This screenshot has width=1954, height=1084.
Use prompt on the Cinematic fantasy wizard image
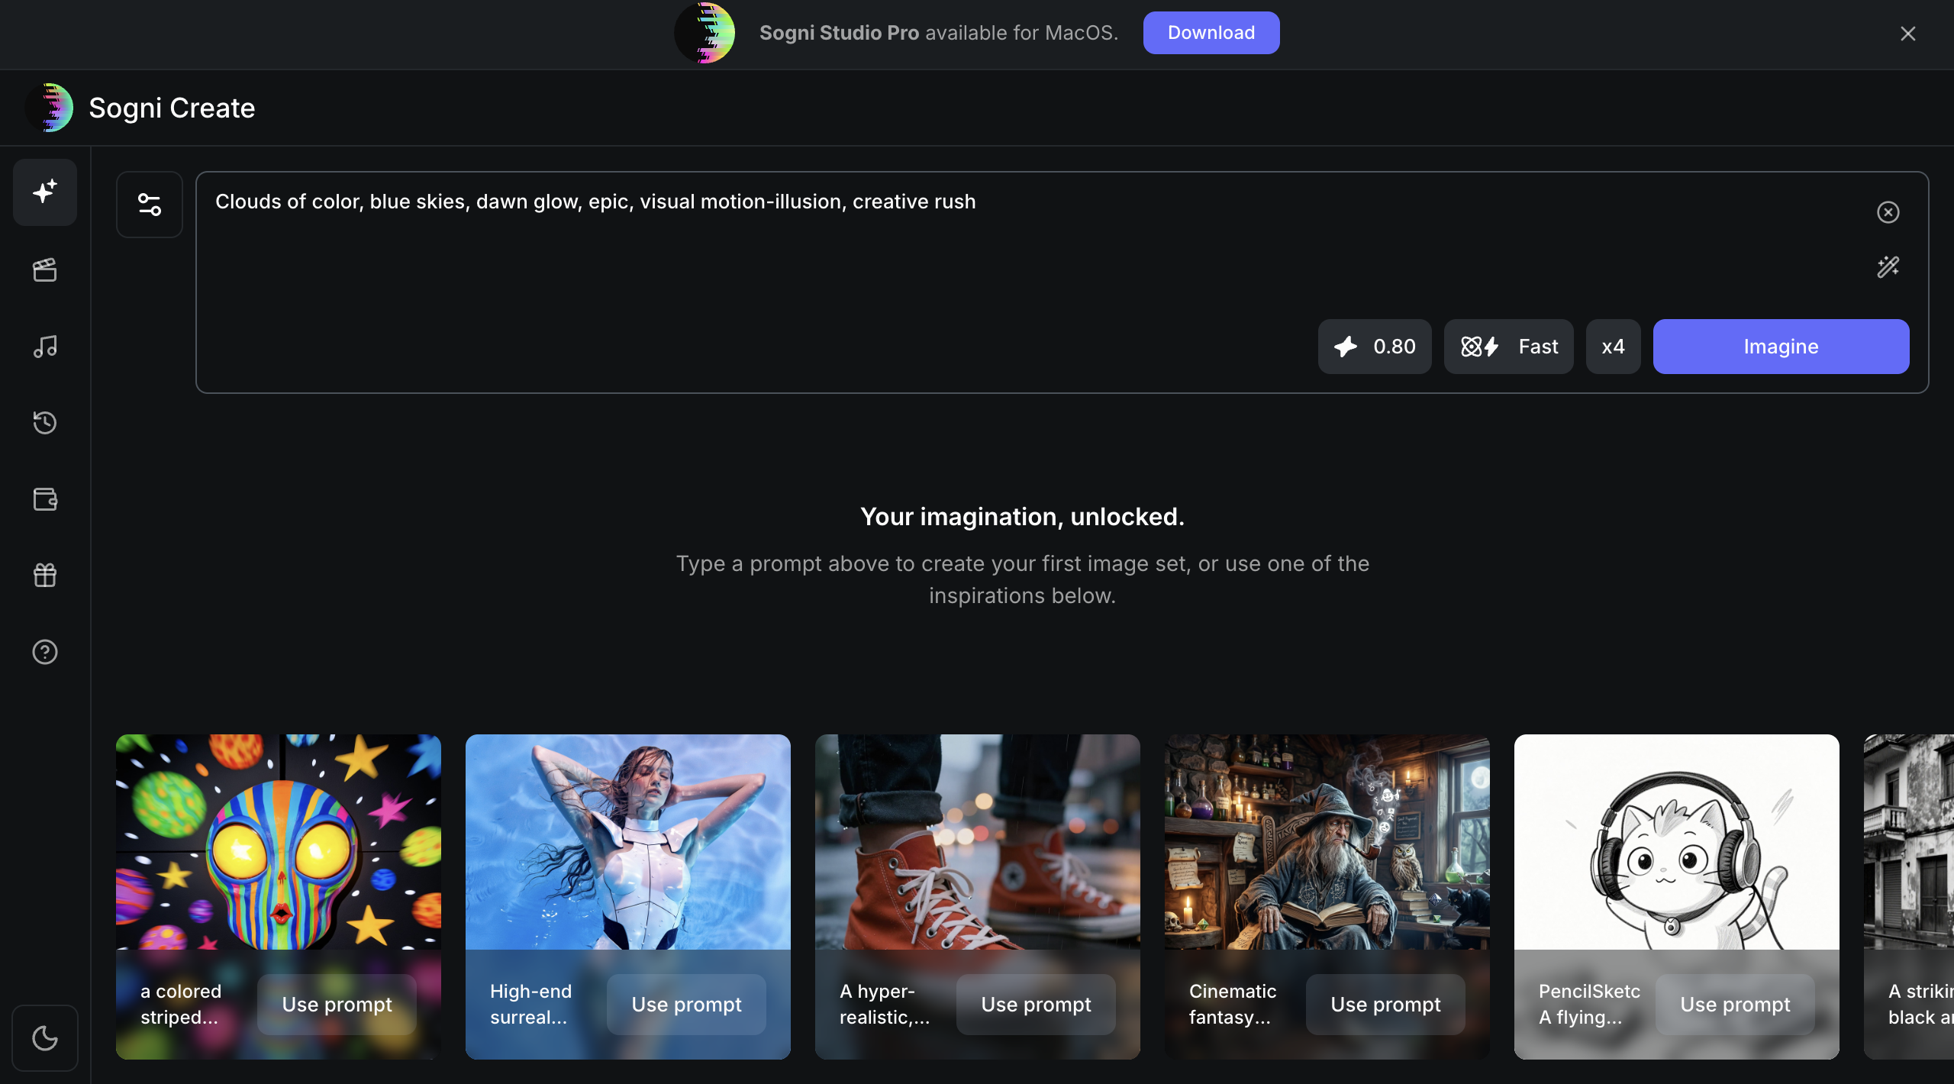1385,1004
